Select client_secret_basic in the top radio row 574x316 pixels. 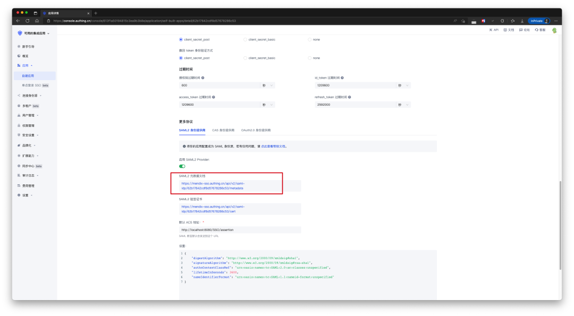point(245,39)
